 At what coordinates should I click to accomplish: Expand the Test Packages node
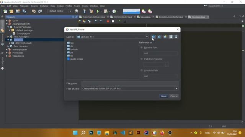[x=8, y=37]
